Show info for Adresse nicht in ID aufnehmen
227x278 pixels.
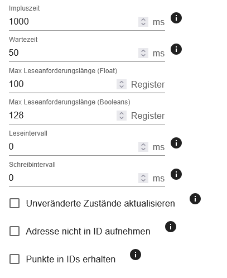171,227
